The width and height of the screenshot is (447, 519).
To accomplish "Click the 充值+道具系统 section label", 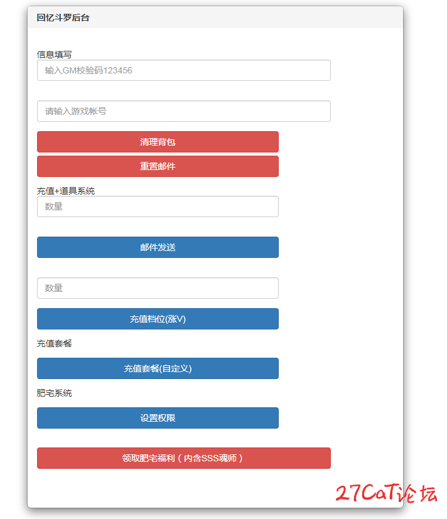I will tap(65, 191).
